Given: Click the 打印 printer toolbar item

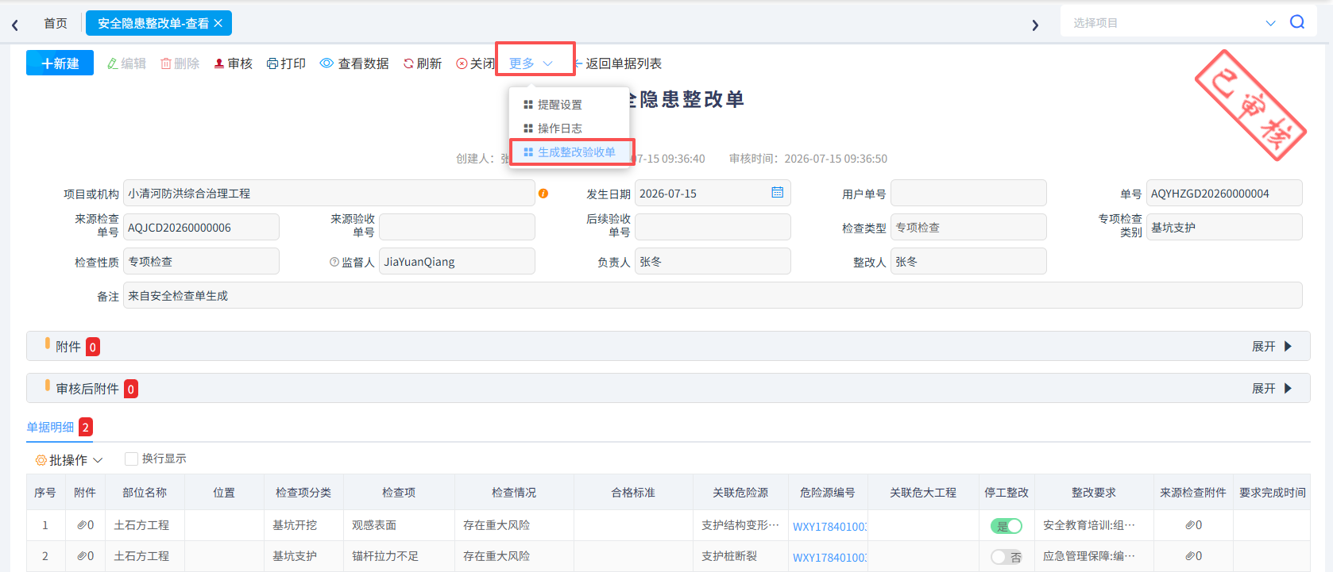Looking at the screenshot, I should pos(286,63).
